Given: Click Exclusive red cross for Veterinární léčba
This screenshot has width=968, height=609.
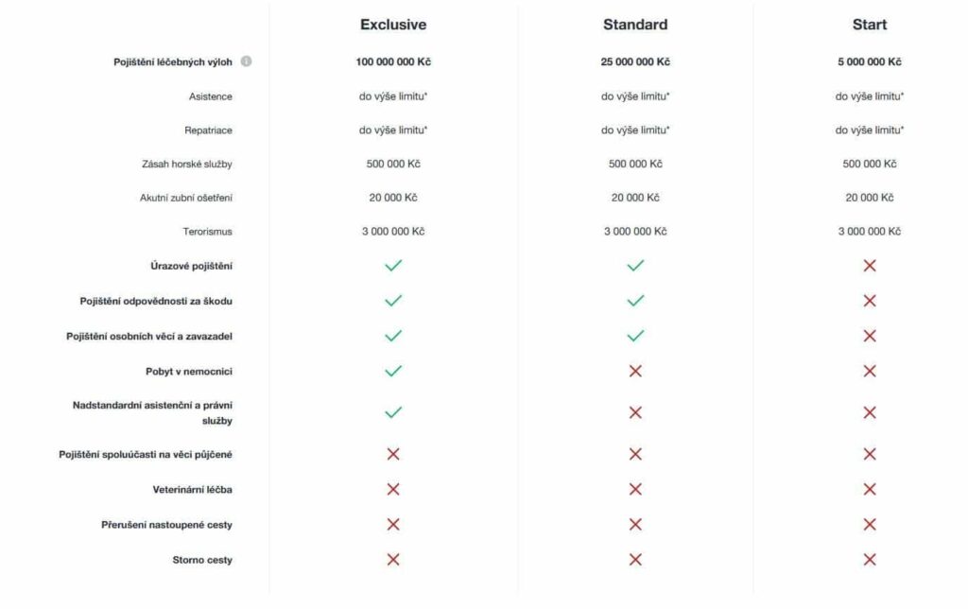Looking at the screenshot, I should 393,489.
